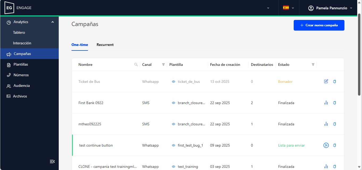
Task: Click the search icon in Nombre column
Action: click(x=136, y=65)
